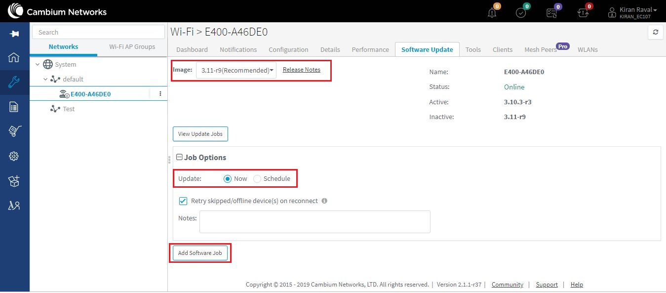This screenshot has width=666, height=293.
Task: Open the reports document sidebar icon
Action: tap(14, 107)
